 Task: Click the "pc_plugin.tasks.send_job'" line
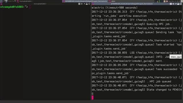[x=111, y=73]
